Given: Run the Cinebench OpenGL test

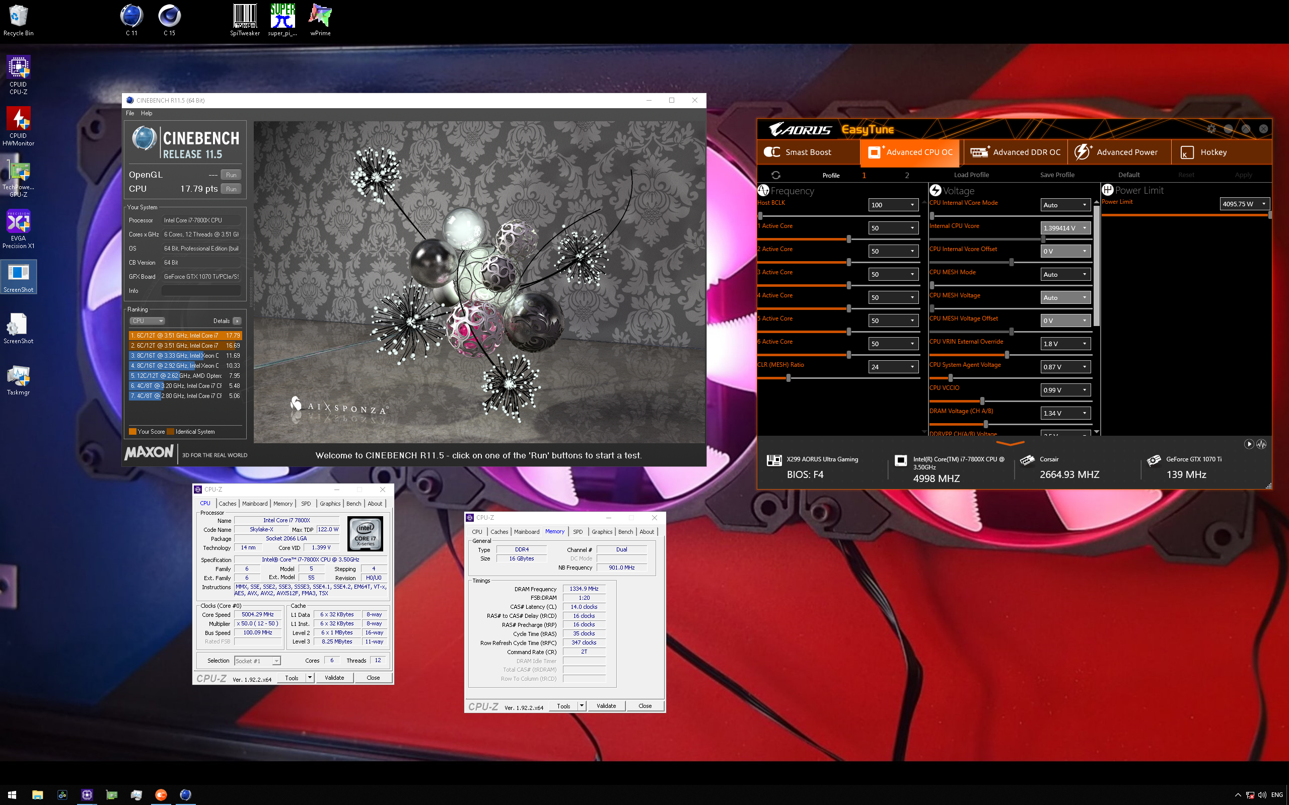Looking at the screenshot, I should point(231,175).
